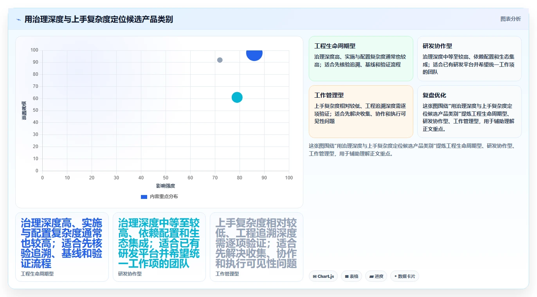This screenshot has height=297, width=537.
Task: Click the blue stat text starting 治理深度高
Action: (61, 243)
